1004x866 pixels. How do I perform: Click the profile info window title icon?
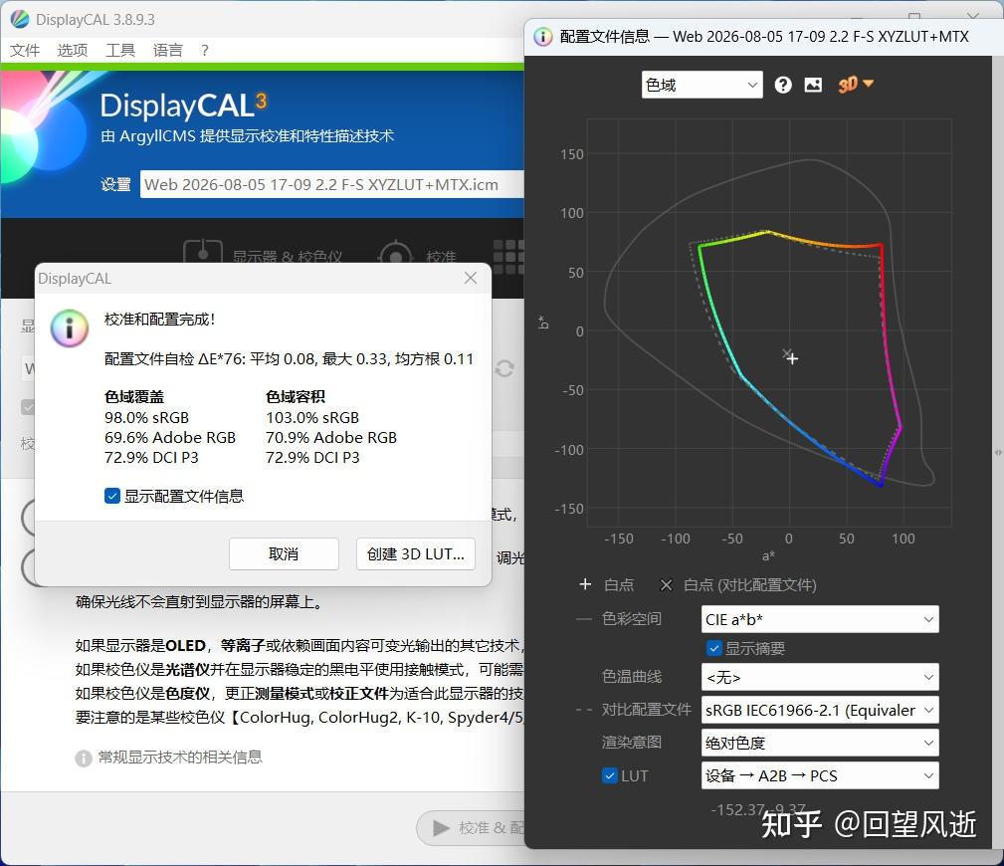pos(542,37)
